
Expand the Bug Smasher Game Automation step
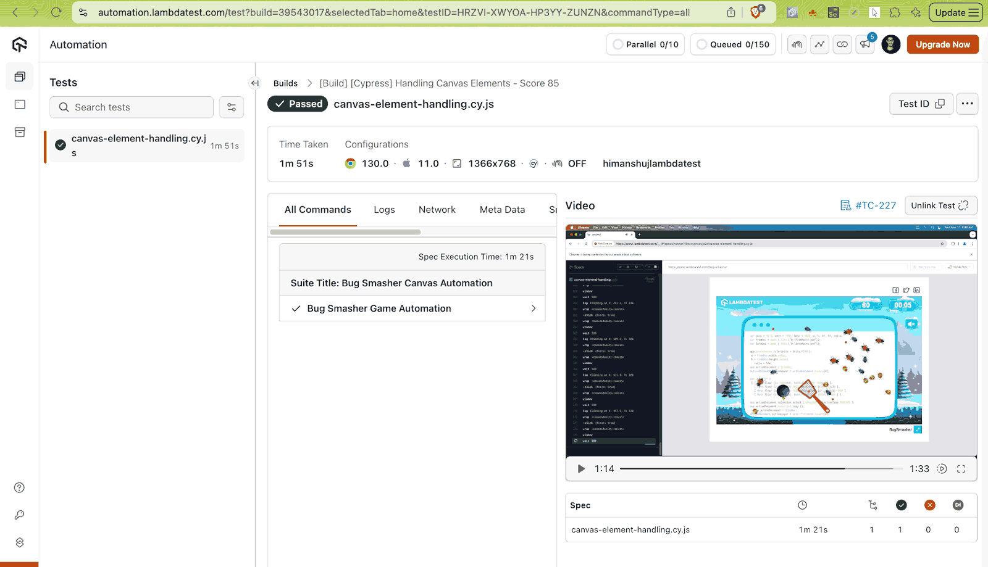534,308
